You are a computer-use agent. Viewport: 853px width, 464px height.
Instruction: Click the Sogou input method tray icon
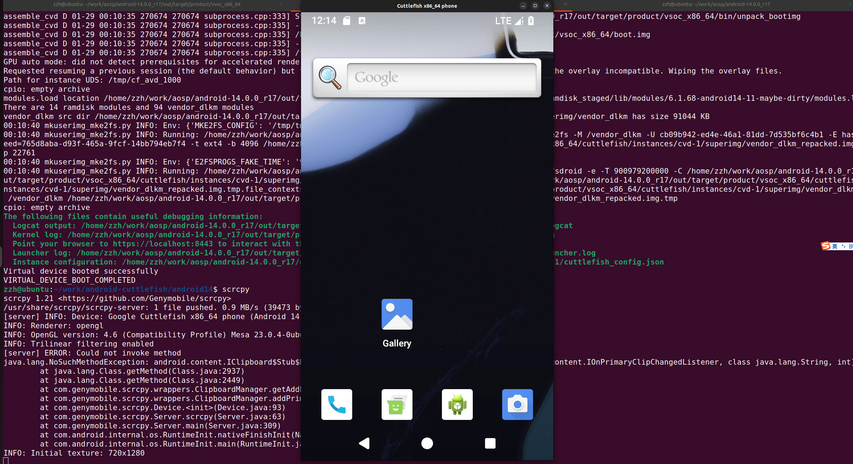click(825, 246)
